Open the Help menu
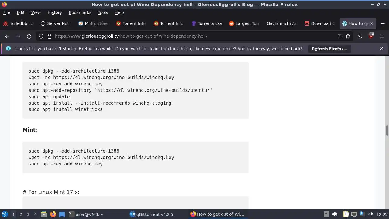389x219 pixels. pos(119,12)
